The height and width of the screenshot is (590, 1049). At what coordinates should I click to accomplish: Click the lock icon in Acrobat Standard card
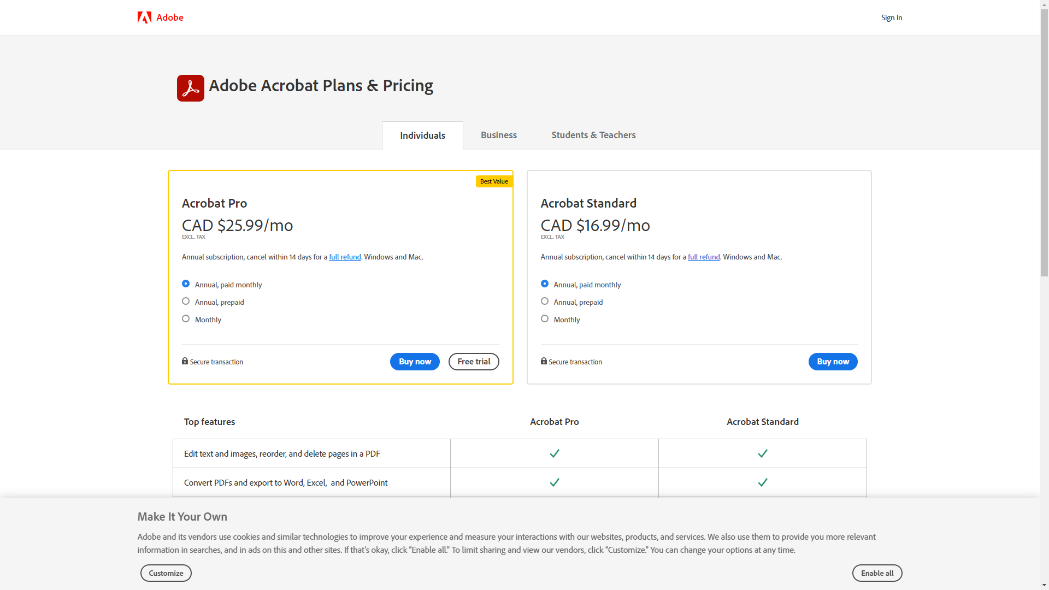[x=544, y=361]
